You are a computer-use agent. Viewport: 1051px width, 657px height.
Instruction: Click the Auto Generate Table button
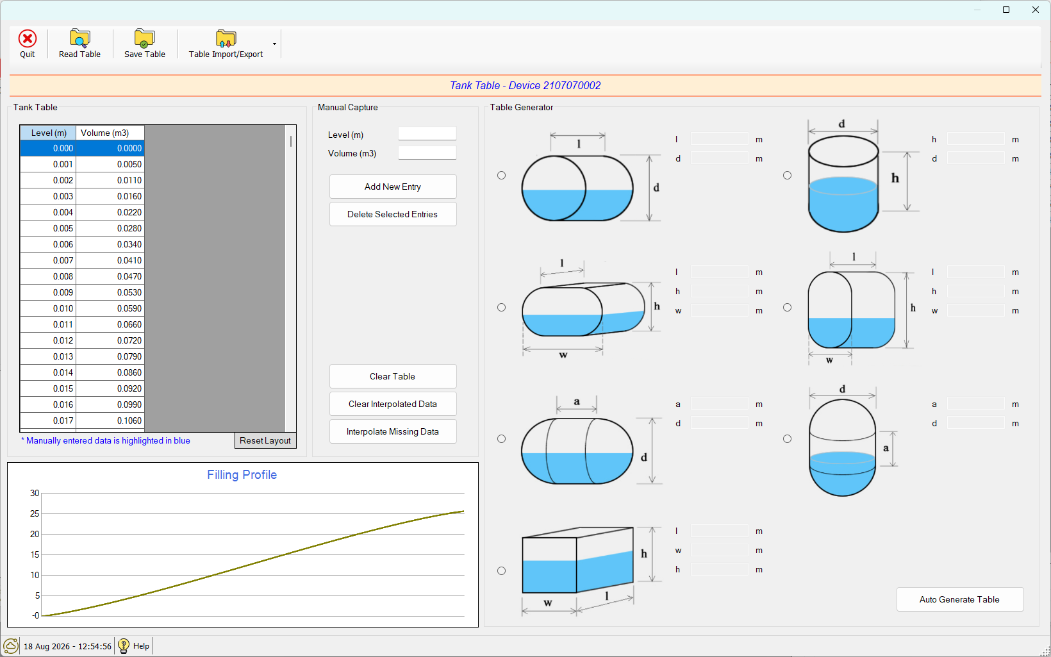point(959,599)
